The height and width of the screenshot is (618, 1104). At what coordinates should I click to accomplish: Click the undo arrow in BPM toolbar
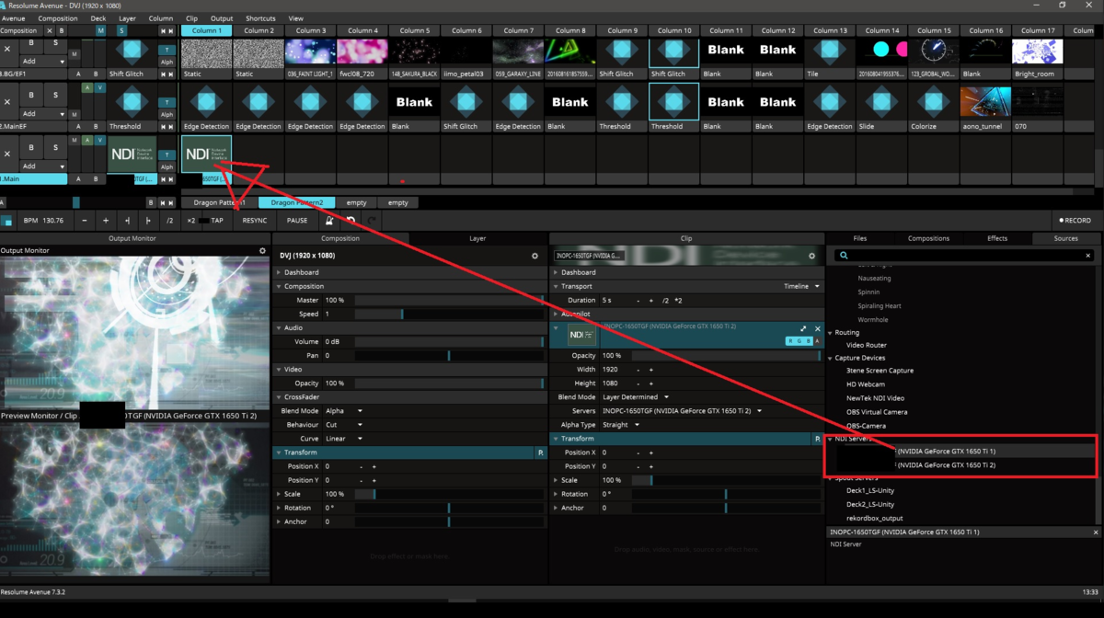pos(351,221)
